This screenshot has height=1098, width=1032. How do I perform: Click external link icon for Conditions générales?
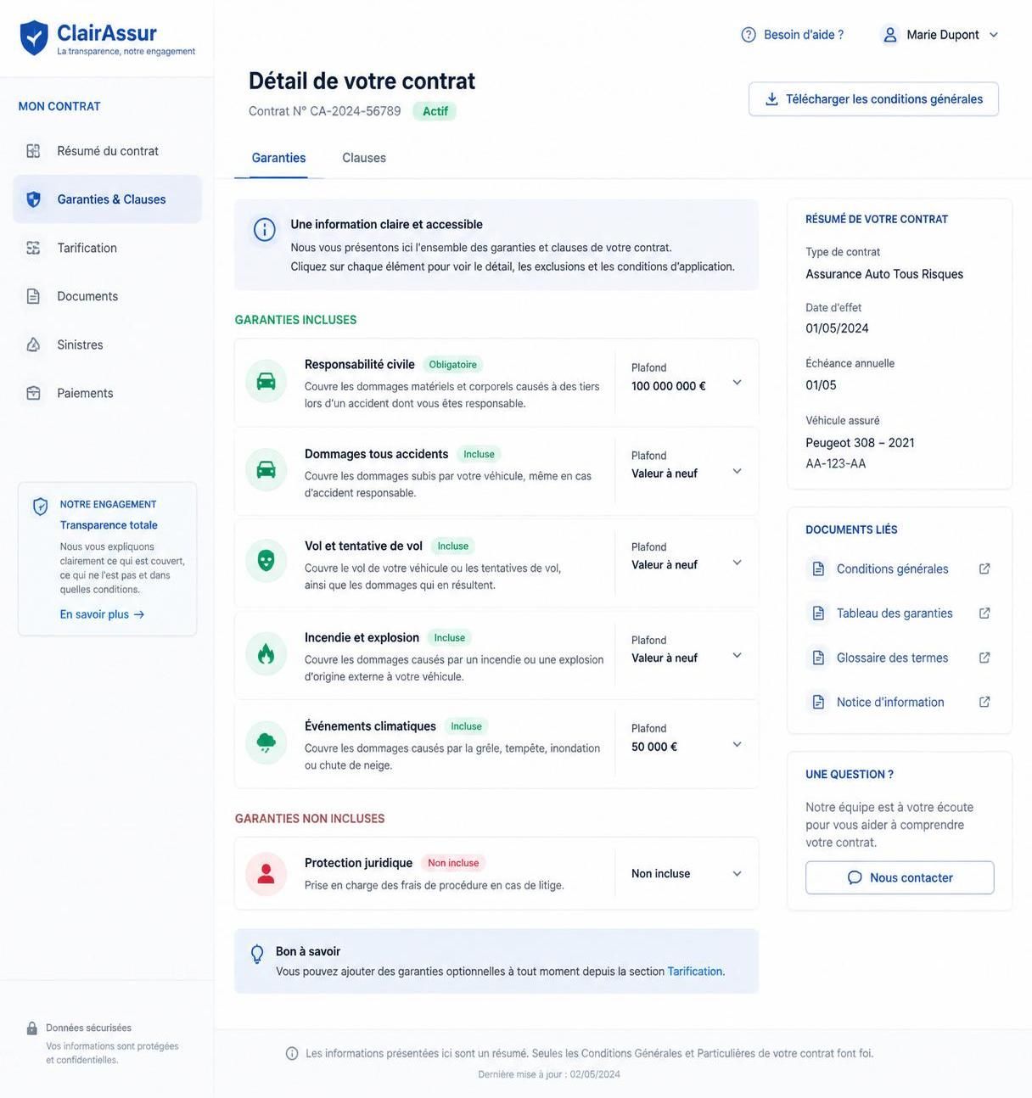(x=984, y=569)
